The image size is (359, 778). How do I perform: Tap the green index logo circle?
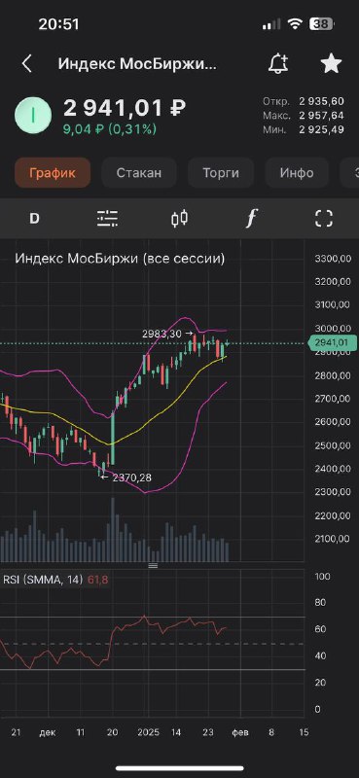pyautogui.click(x=33, y=115)
